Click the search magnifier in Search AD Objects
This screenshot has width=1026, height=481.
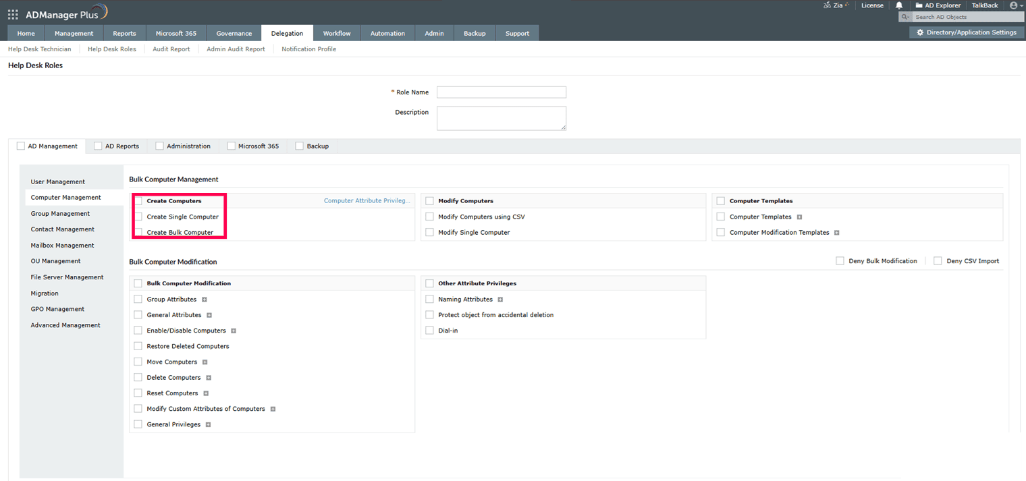tap(905, 17)
